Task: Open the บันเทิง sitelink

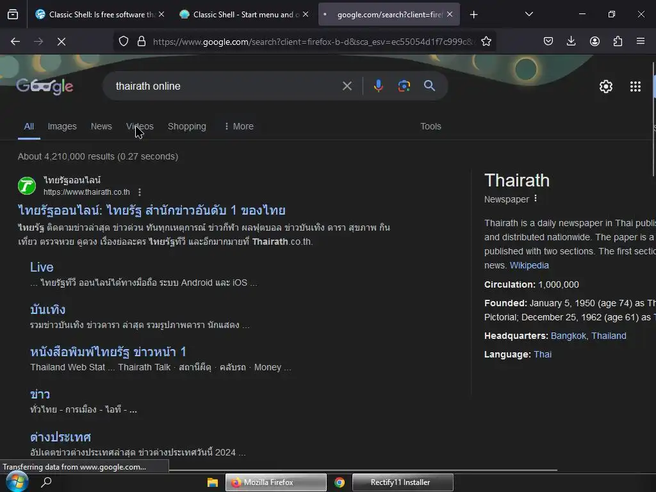Action: pos(47,309)
